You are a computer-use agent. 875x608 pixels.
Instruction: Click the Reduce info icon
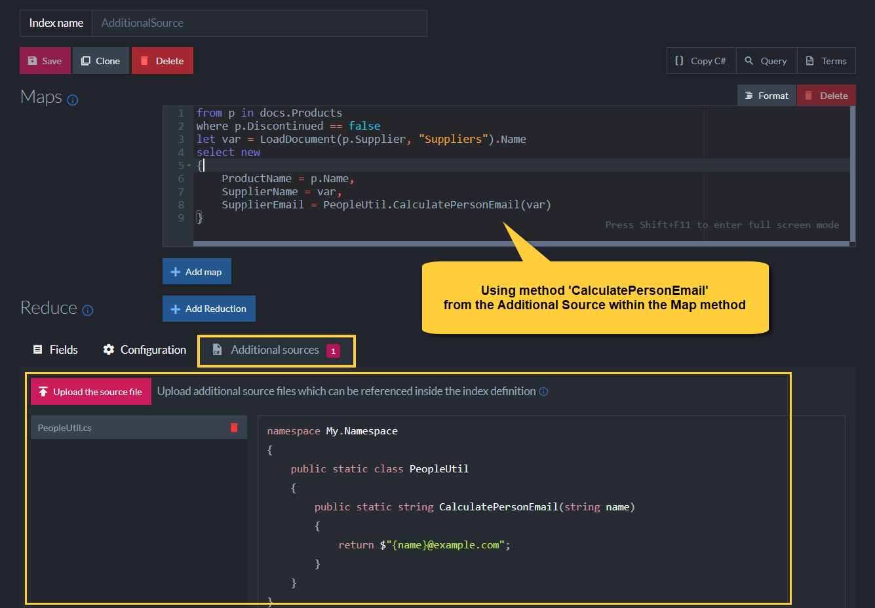(88, 311)
